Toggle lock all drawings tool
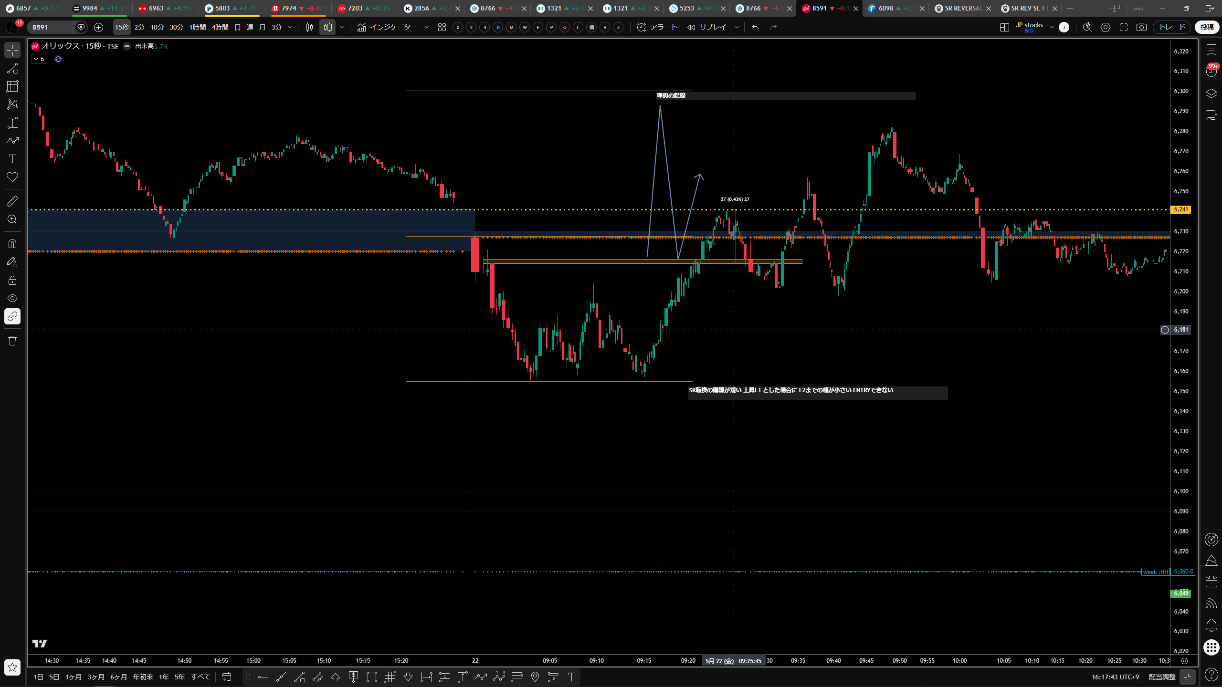 pyautogui.click(x=12, y=280)
